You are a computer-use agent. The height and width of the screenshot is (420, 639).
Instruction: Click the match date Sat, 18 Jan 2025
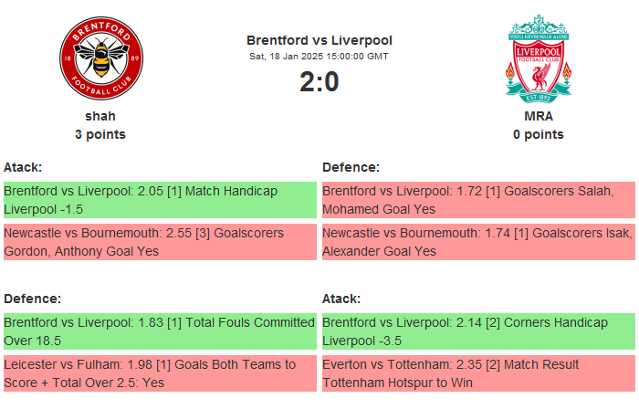pyautogui.click(x=319, y=57)
